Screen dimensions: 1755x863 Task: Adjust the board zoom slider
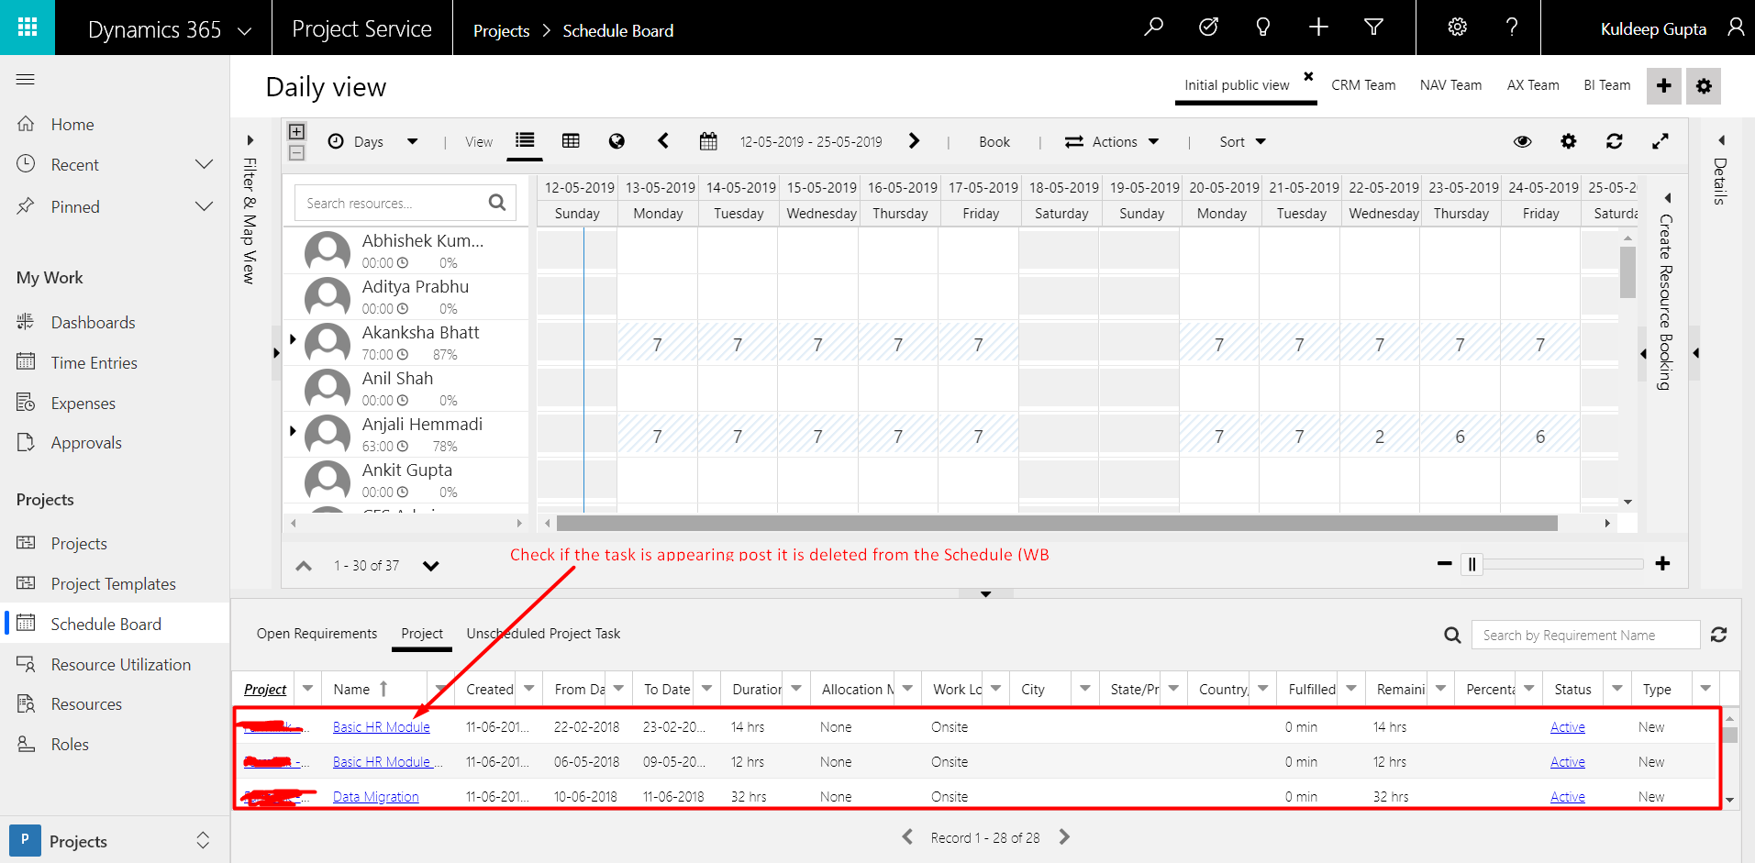(1472, 564)
